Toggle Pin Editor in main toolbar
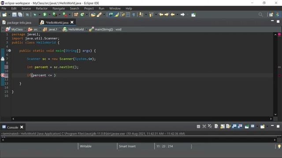 pyautogui.click(x=193, y=14)
